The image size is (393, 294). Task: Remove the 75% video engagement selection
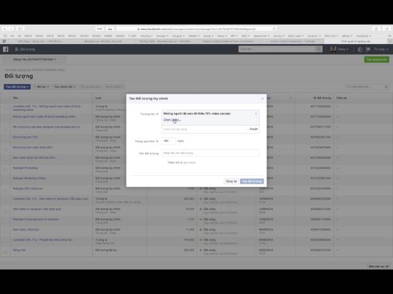pos(256,114)
